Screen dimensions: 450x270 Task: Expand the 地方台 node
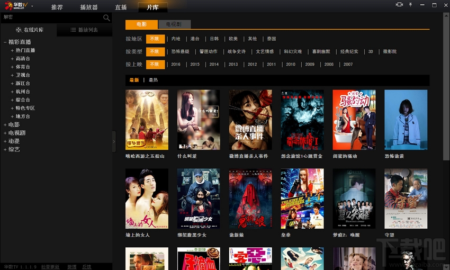[x=12, y=116]
